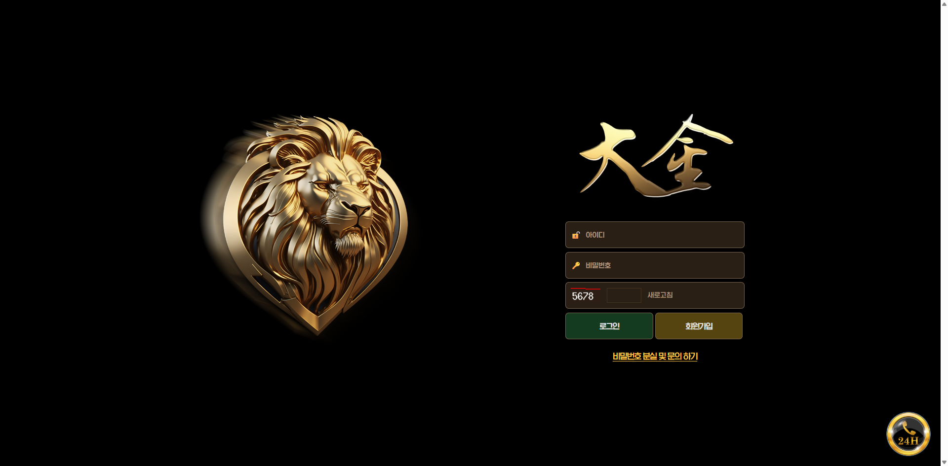Click the key icon beside 비밀번호

tap(576, 266)
